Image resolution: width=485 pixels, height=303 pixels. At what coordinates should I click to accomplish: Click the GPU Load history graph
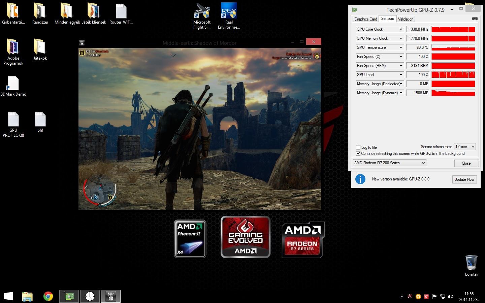453,75
